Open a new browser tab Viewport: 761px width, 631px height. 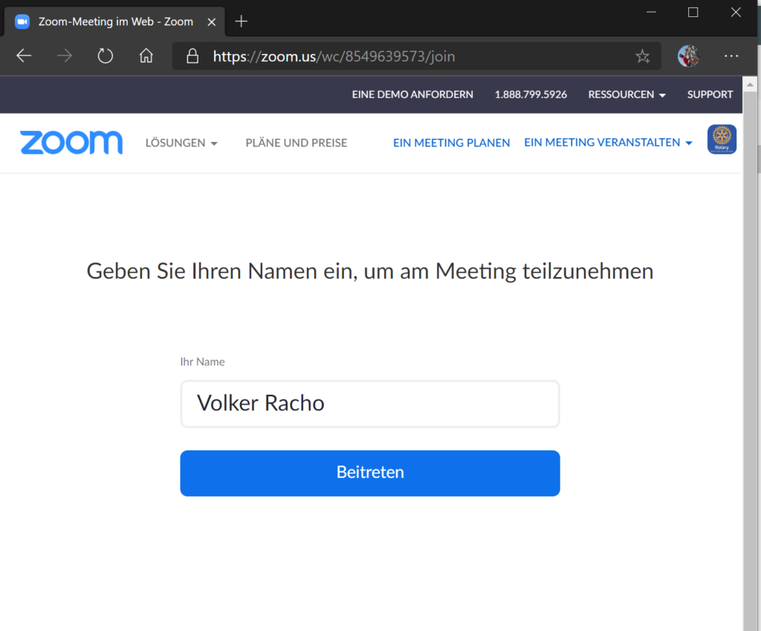coord(241,22)
